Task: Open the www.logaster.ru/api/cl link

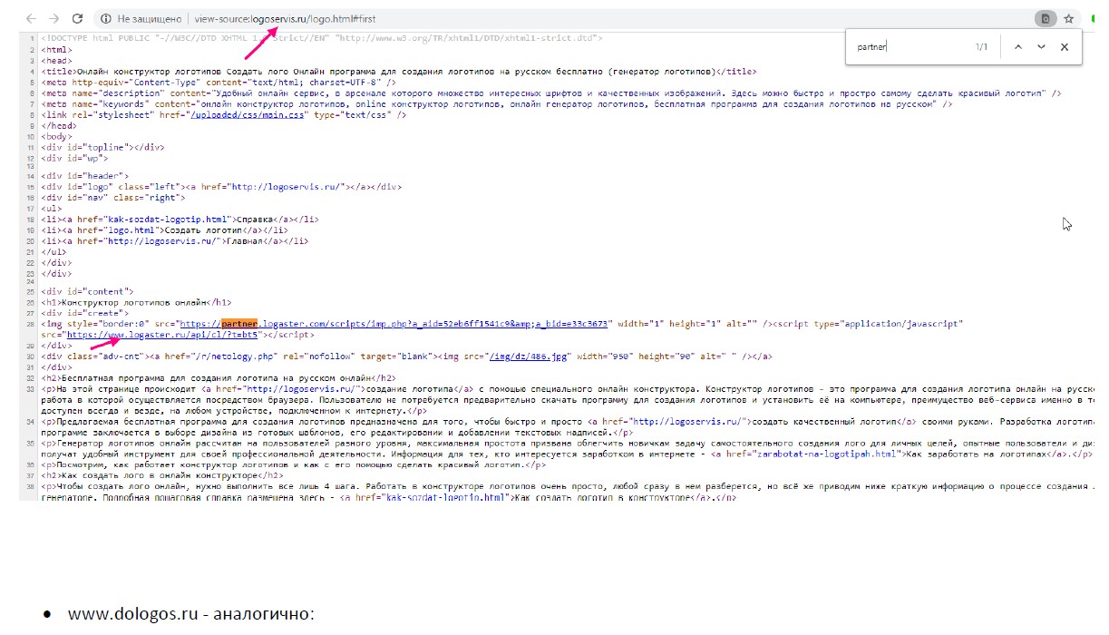Action: [162, 334]
